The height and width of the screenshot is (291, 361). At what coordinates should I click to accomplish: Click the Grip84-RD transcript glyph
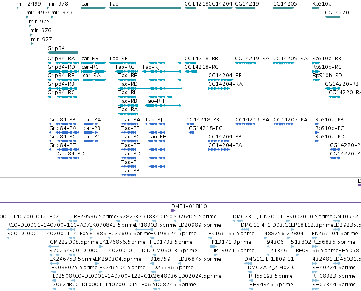click(63, 71)
